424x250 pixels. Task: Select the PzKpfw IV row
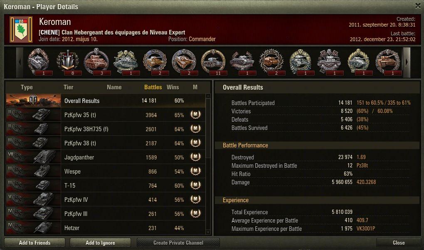click(106, 199)
